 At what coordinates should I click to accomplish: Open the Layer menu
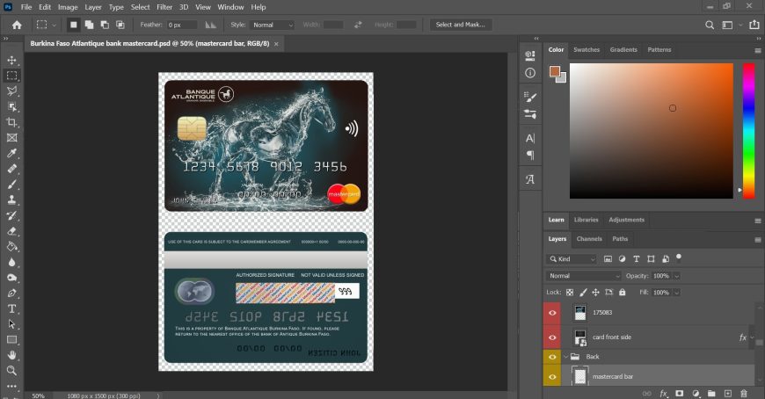click(x=92, y=7)
